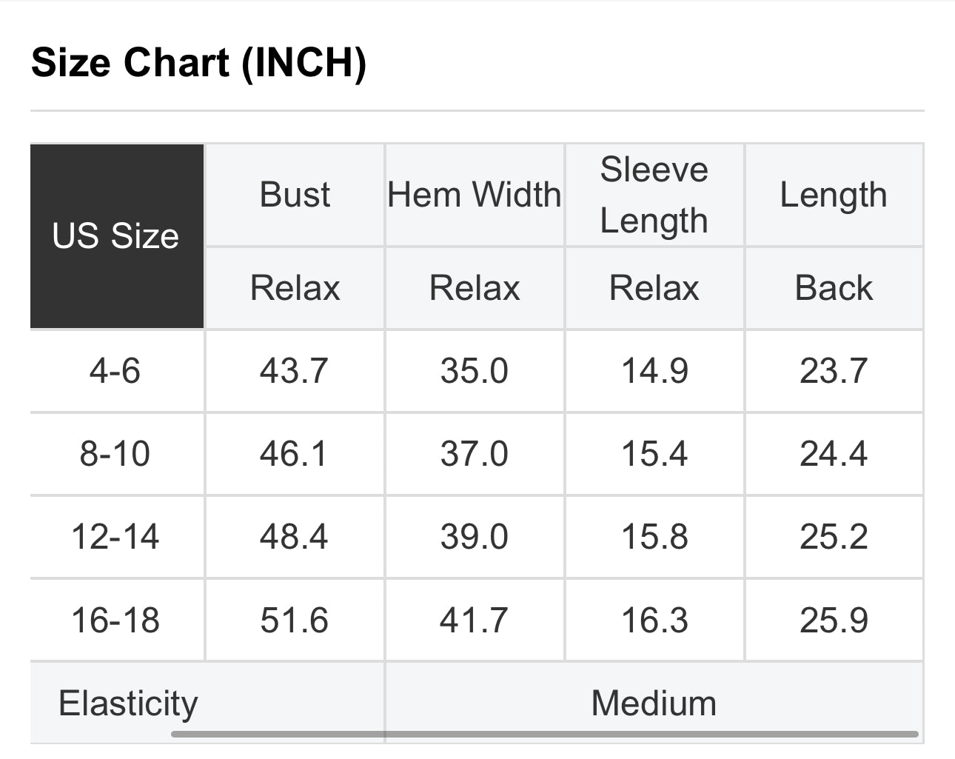The height and width of the screenshot is (759, 955).
Task: Select the 14.9 sleeve length value
Action: coord(654,370)
